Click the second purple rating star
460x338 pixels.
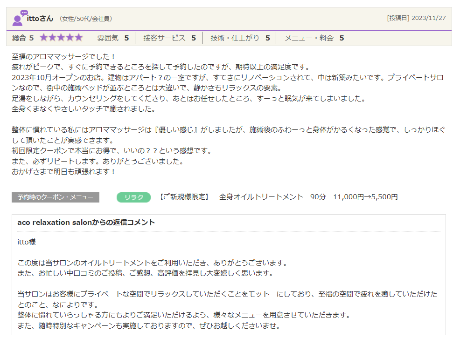tap(53, 38)
